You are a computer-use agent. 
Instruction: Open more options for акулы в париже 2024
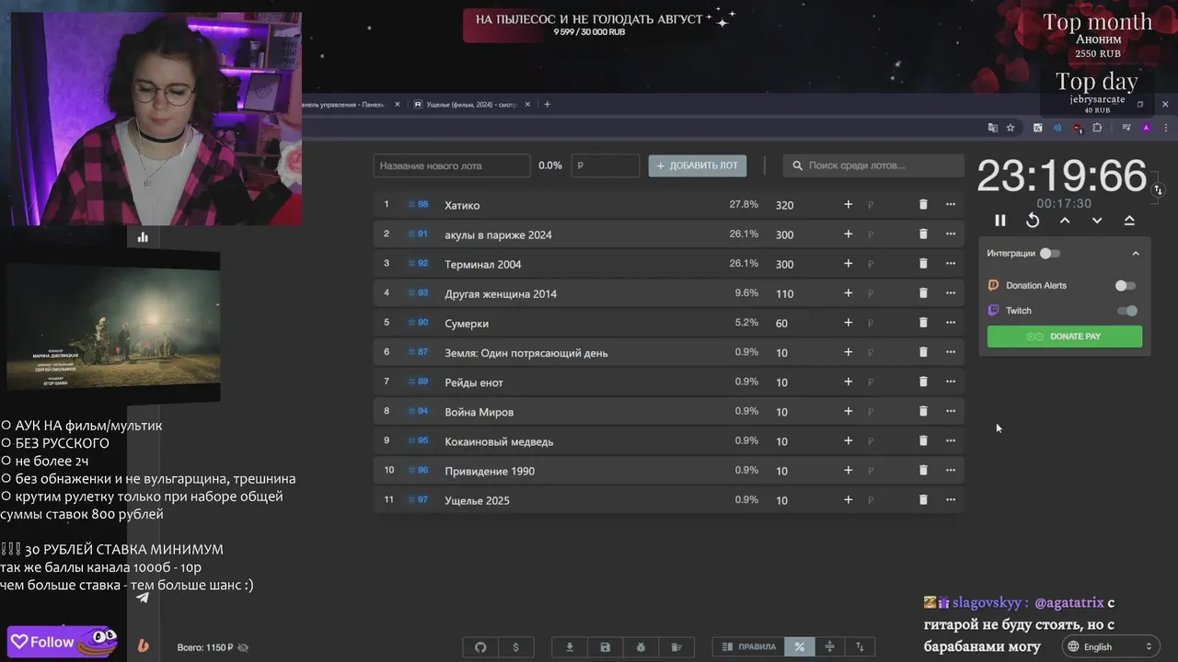(x=951, y=234)
